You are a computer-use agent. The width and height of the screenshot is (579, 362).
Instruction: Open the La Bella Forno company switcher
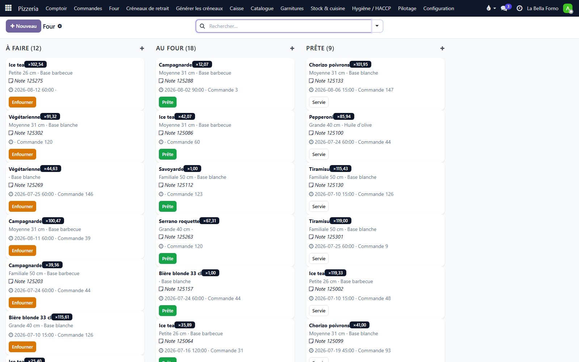(542, 8)
